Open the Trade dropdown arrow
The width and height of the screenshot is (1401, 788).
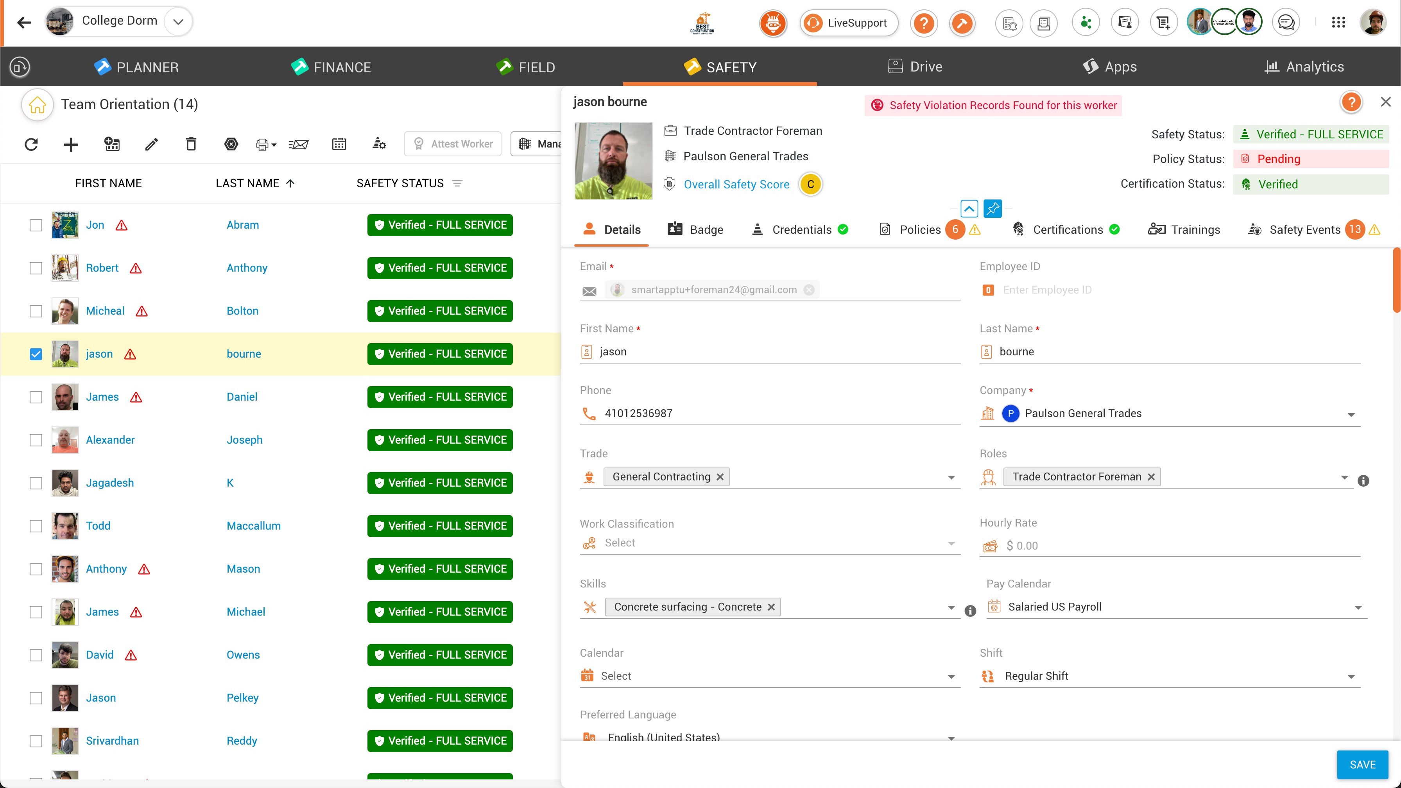click(951, 478)
